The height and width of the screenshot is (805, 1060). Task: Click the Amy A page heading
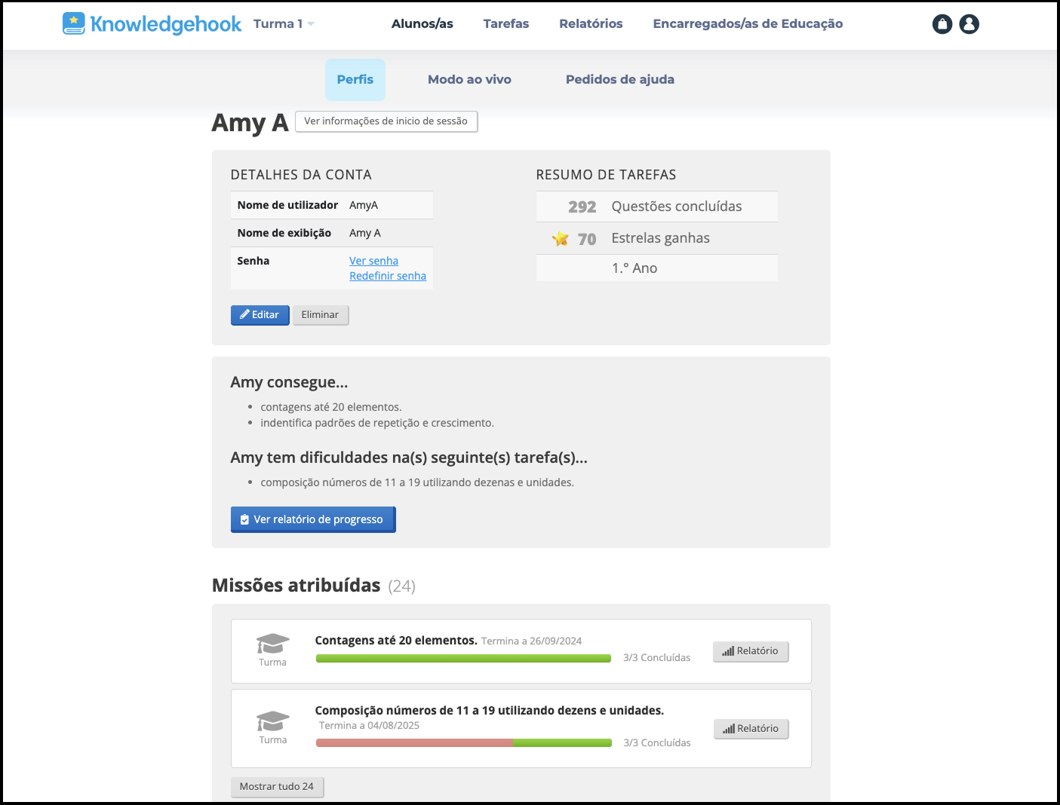tap(250, 122)
